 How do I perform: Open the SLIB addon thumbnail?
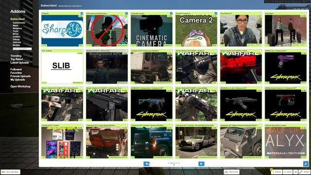coord(62,68)
